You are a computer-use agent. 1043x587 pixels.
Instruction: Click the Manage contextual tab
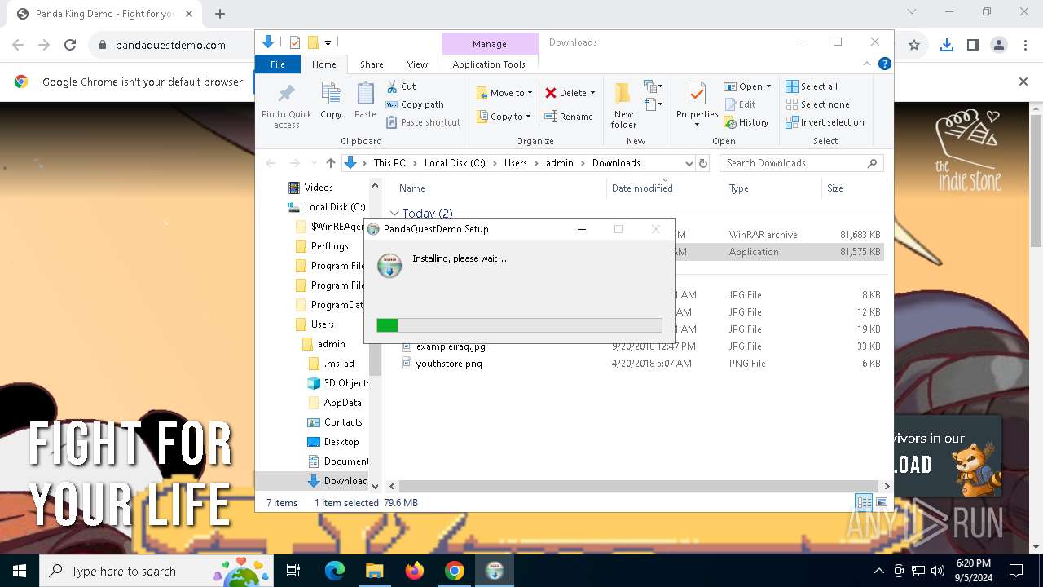[x=489, y=44]
